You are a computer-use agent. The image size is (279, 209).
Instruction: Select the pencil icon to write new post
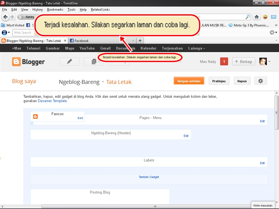69,62
